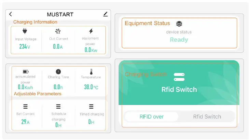This screenshot has height=140, width=249.
Task: Adjust the 29A set current value
Action: pyautogui.click(x=25, y=122)
